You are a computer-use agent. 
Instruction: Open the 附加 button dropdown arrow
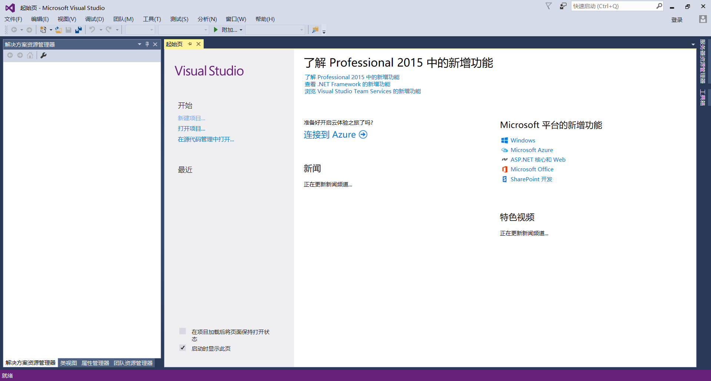coord(241,30)
